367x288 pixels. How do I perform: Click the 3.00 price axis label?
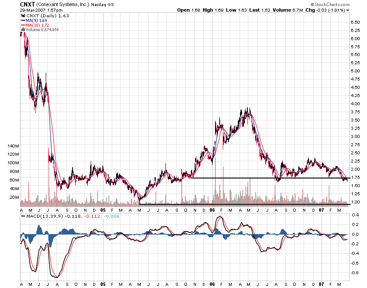click(355, 137)
